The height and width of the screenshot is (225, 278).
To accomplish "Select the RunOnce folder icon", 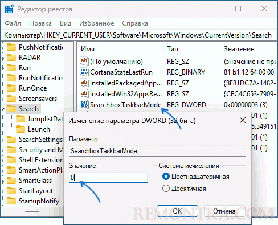I will [x=11, y=88].
